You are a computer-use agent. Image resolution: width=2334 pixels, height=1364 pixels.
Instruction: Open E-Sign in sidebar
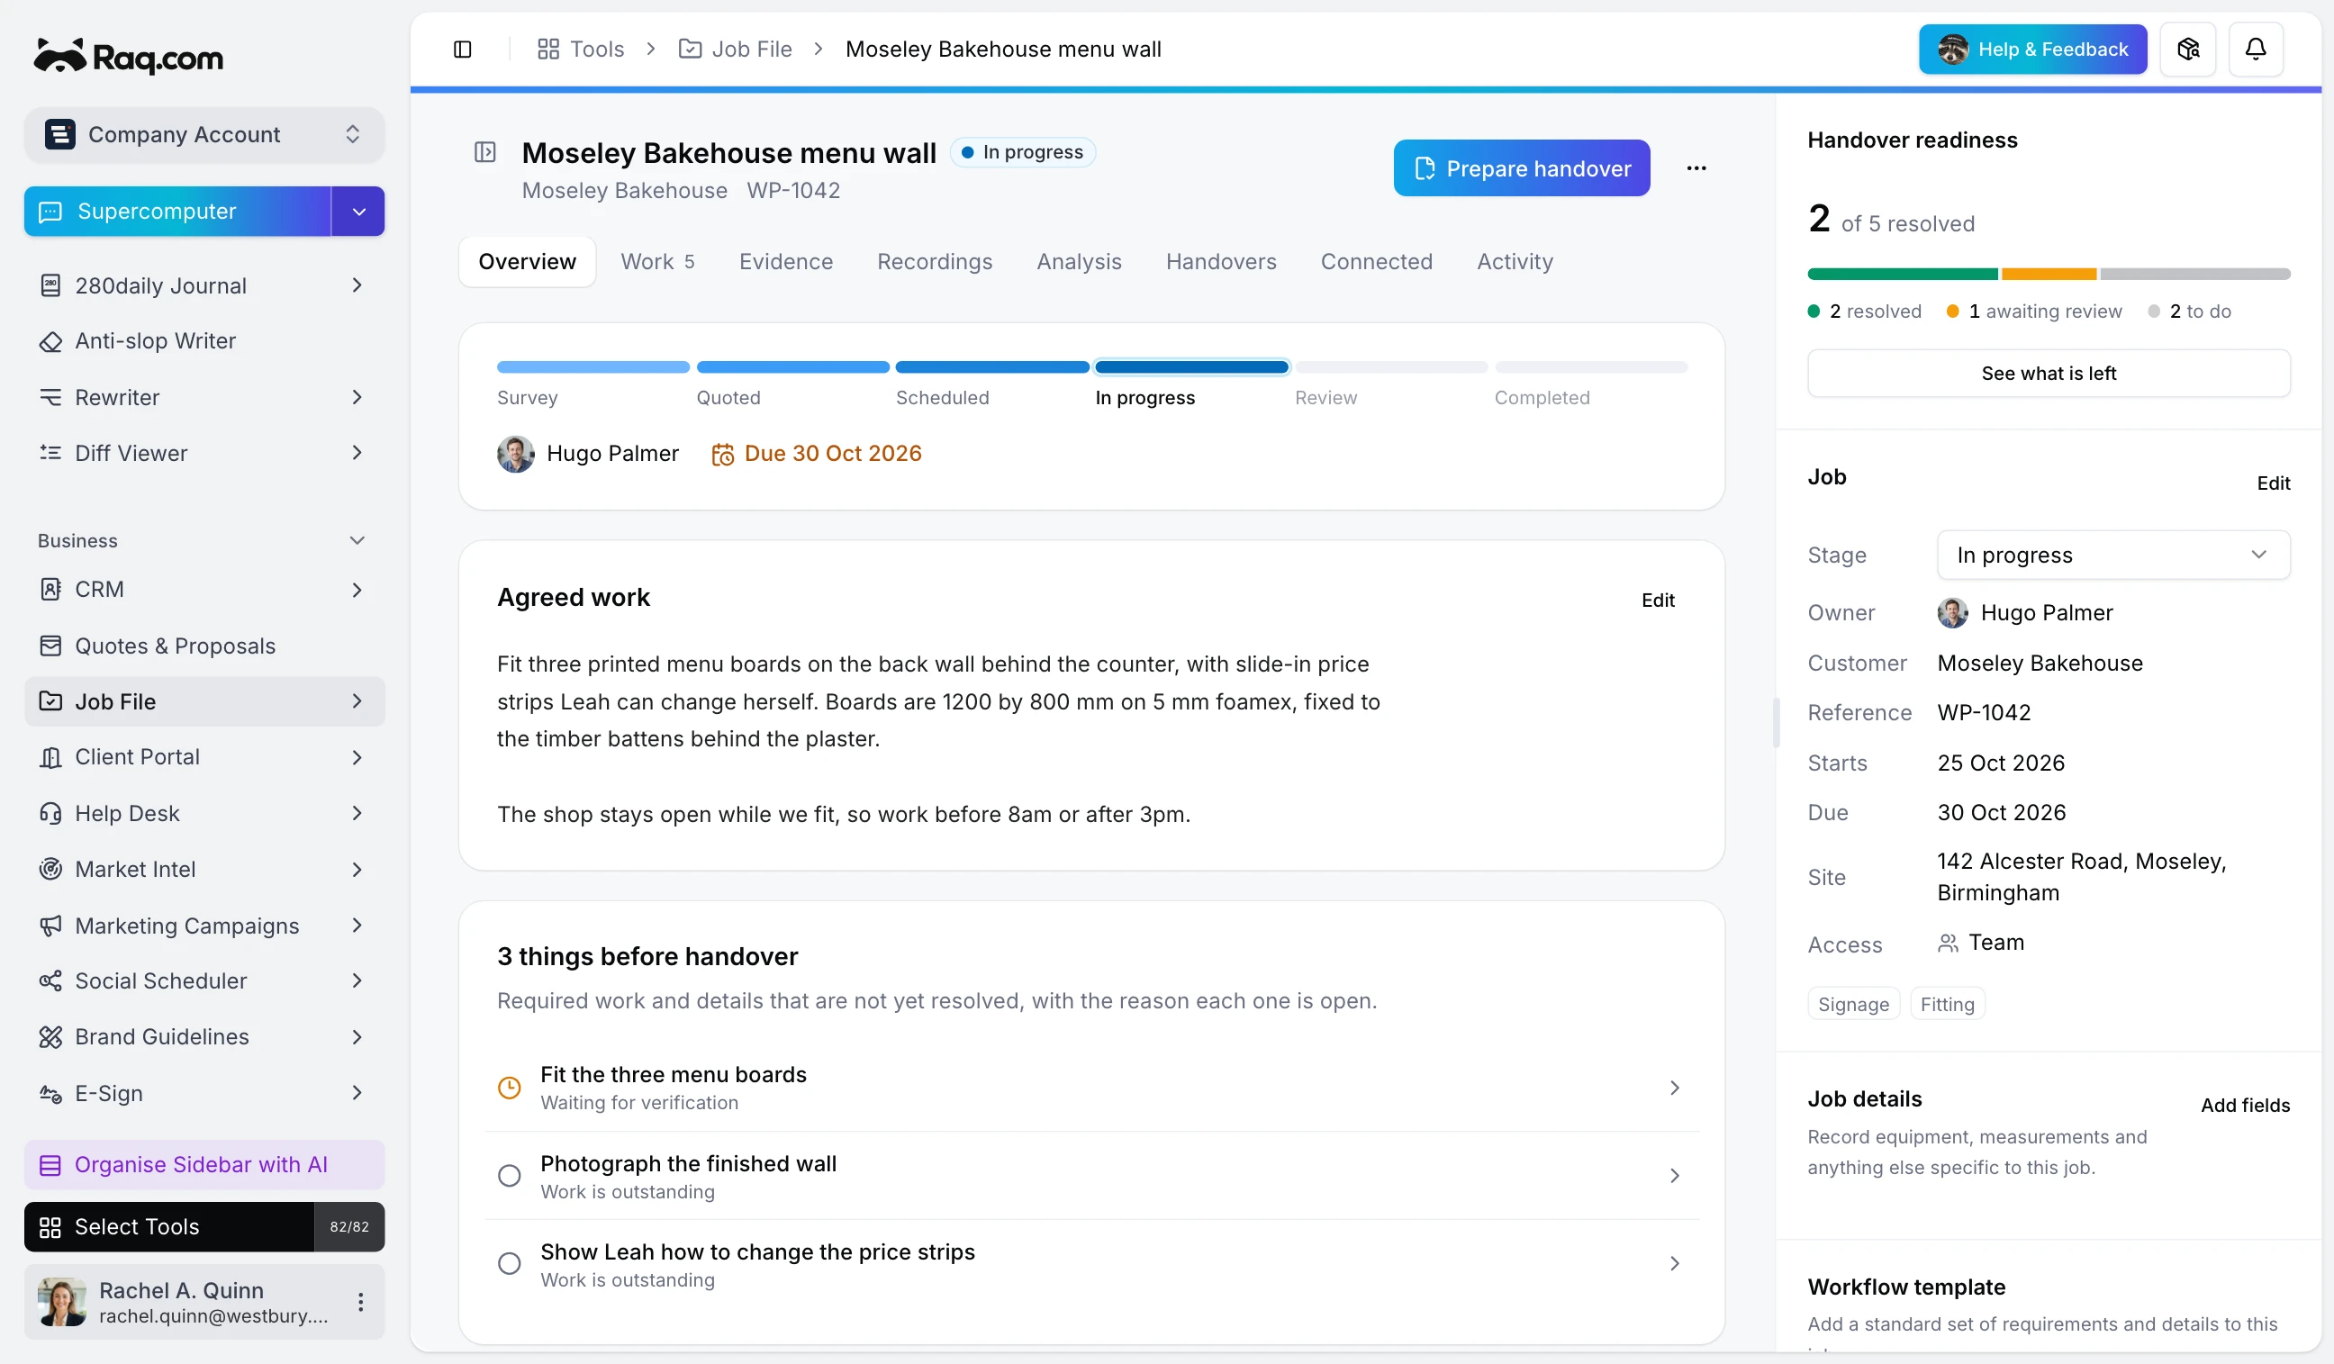[204, 1093]
